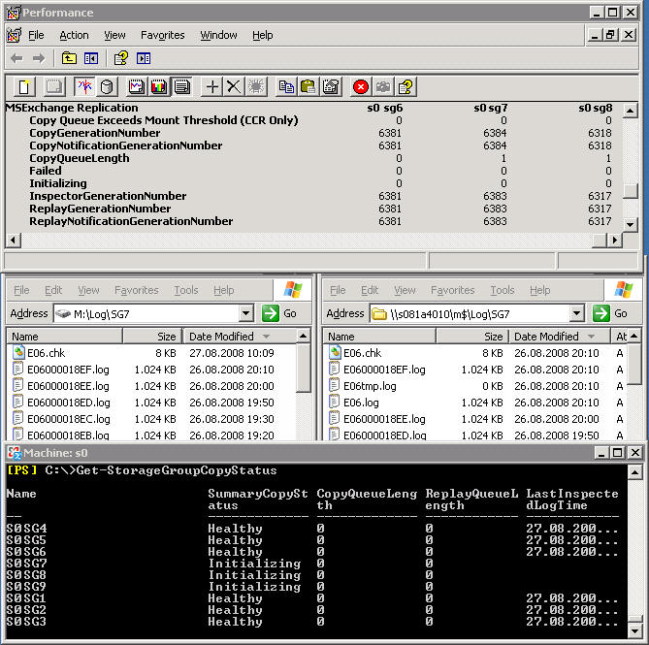Open the File menu in Performance

(36, 35)
